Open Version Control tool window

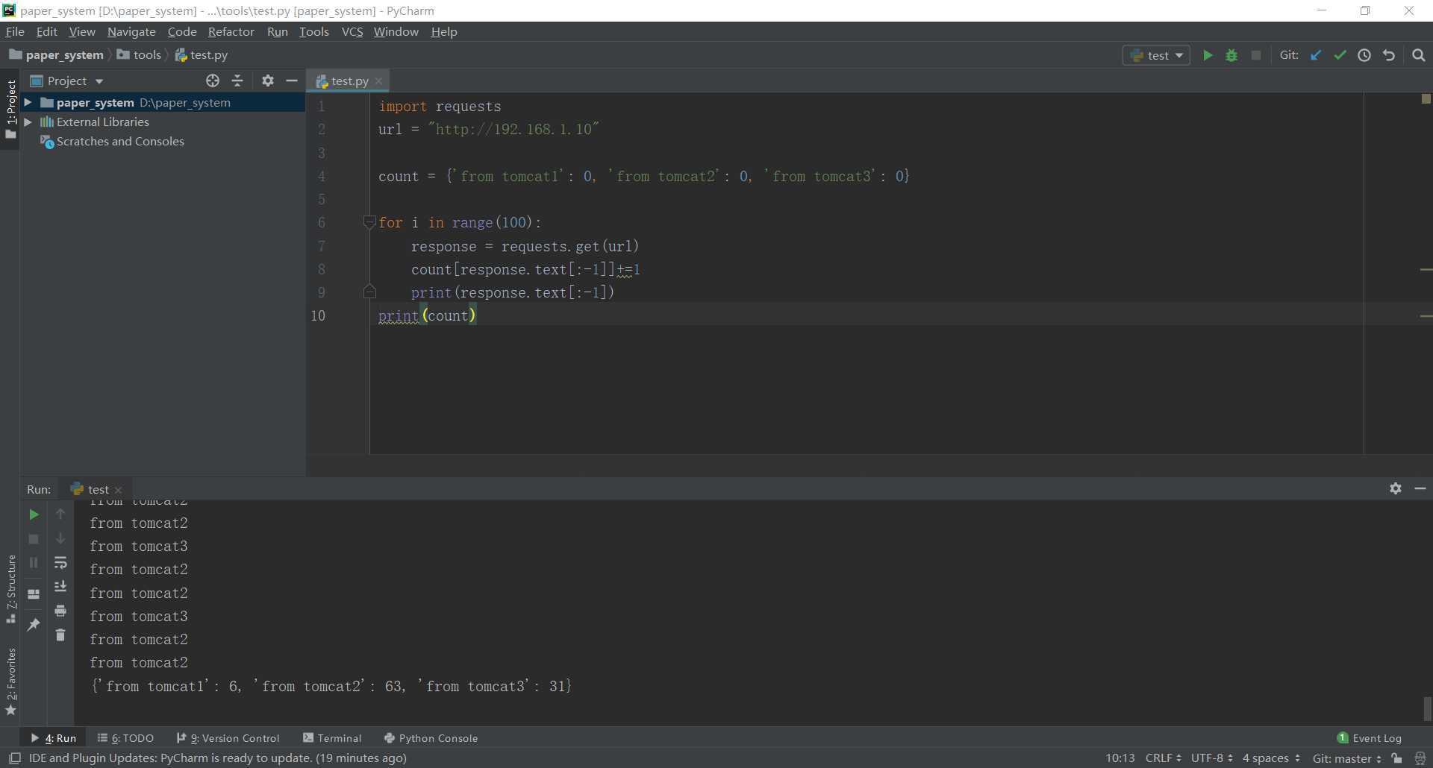[x=228, y=738]
